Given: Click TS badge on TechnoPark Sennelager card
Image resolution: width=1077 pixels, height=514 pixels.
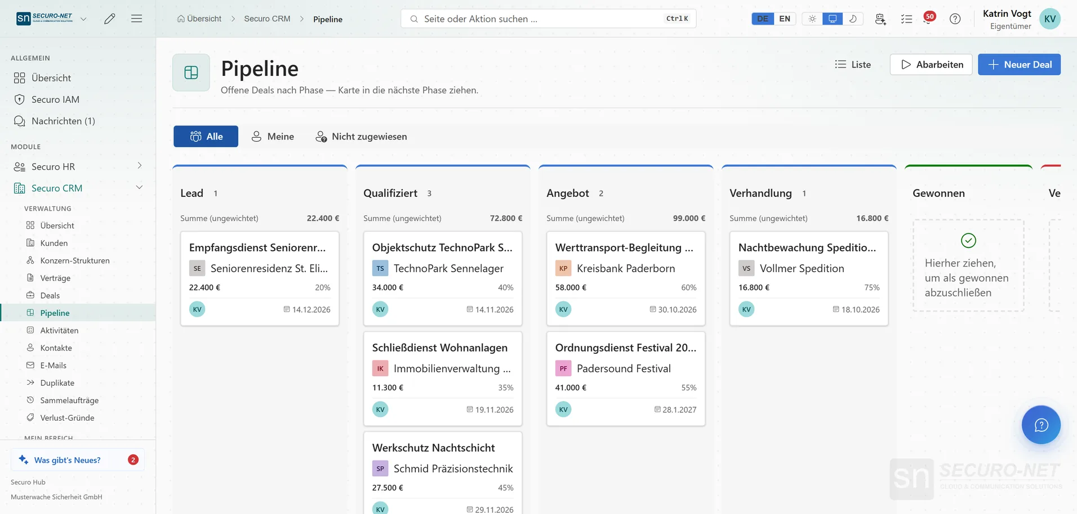Looking at the screenshot, I should tap(380, 268).
